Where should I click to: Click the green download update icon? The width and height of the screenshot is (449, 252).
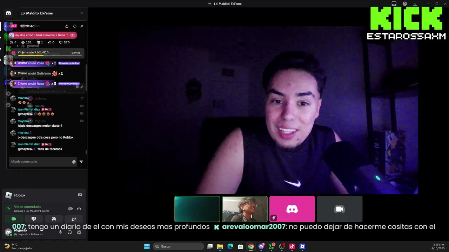tap(415, 4)
